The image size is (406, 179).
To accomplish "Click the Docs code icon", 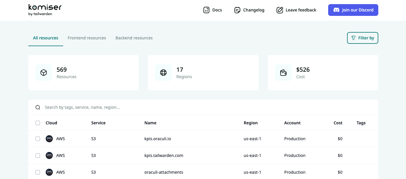I will (x=206, y=10).
